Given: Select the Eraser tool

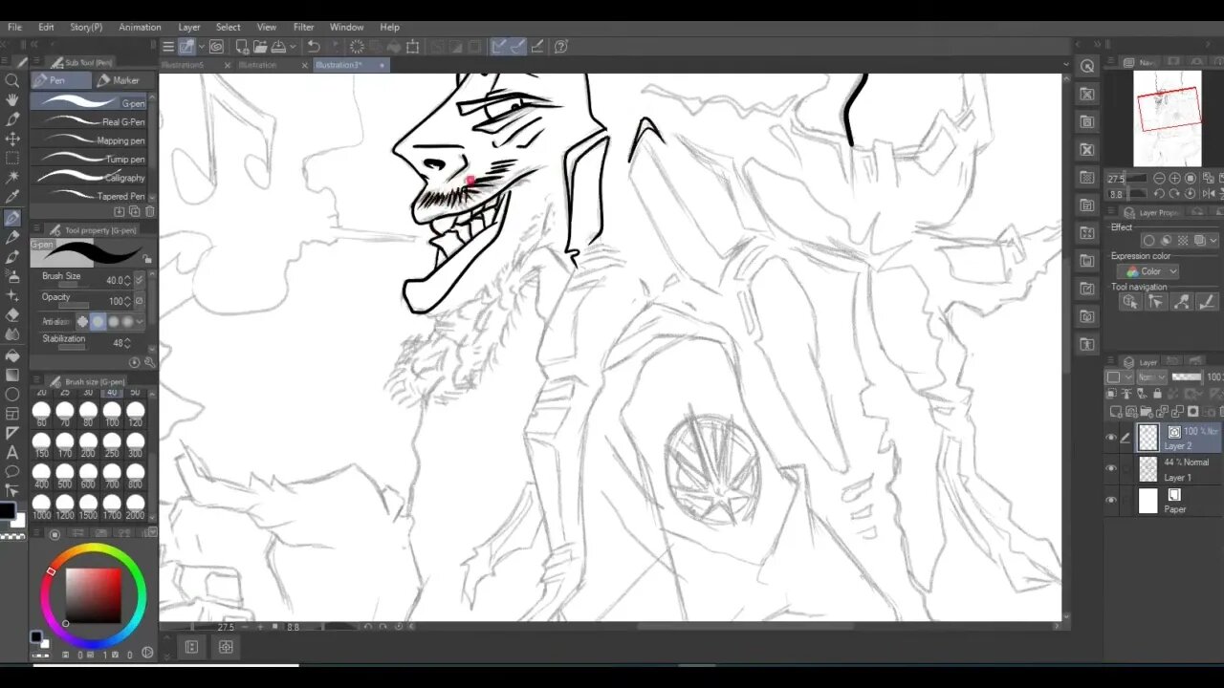Looking at the screenshot, I should pyautogui.click(x=12, y=315).
